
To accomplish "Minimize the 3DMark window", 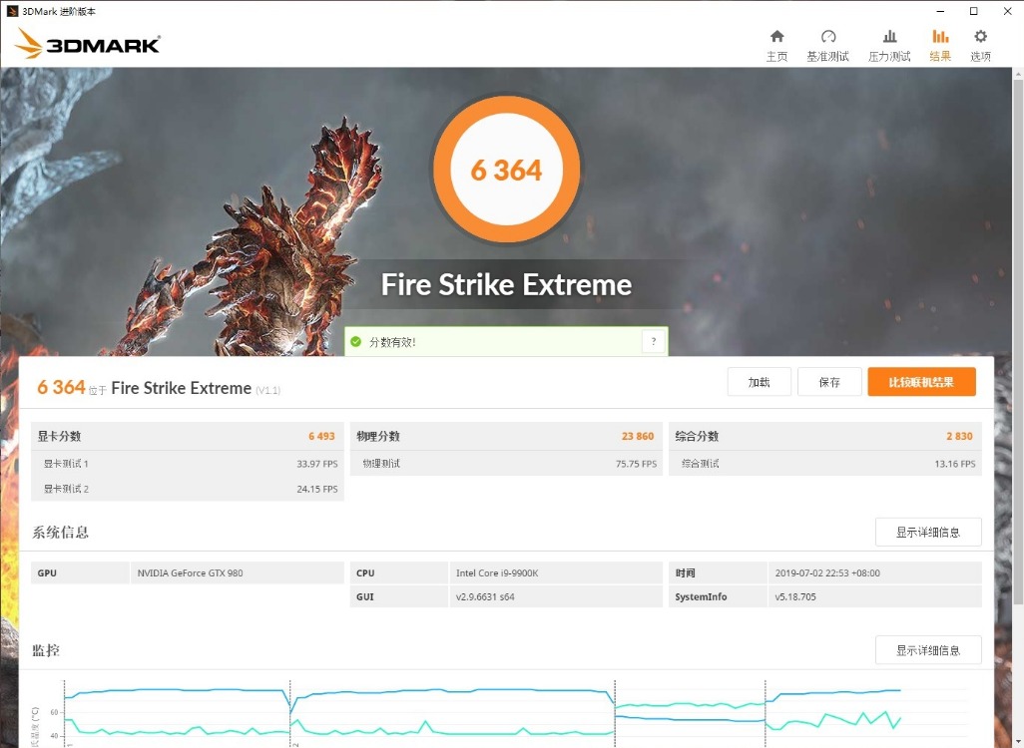I will [940, 11].
